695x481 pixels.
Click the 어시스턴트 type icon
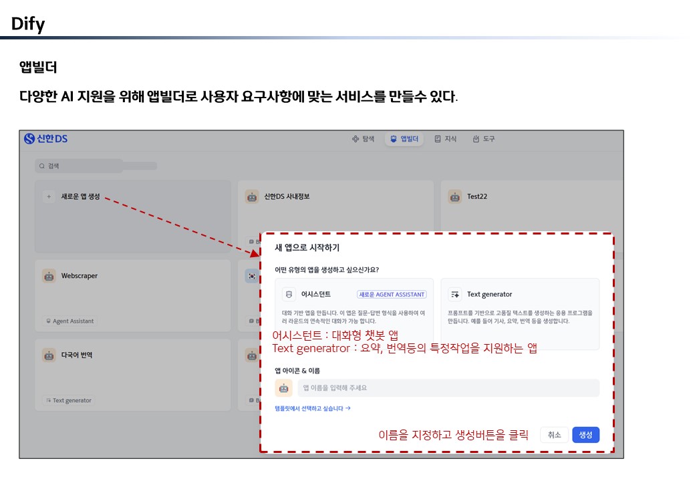(x=289, y=294)
